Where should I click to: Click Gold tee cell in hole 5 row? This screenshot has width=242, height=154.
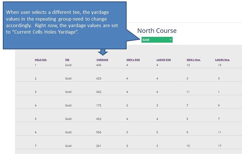click(68, 119)
